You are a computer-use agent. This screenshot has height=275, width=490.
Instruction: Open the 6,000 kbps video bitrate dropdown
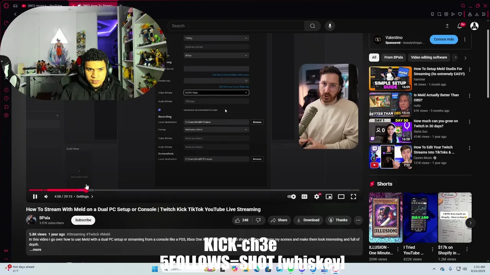click(x=216, y=92)
